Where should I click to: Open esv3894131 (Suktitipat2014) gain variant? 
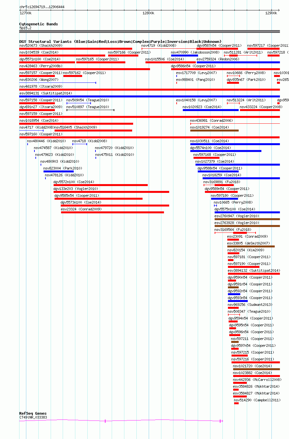[150, 96]
